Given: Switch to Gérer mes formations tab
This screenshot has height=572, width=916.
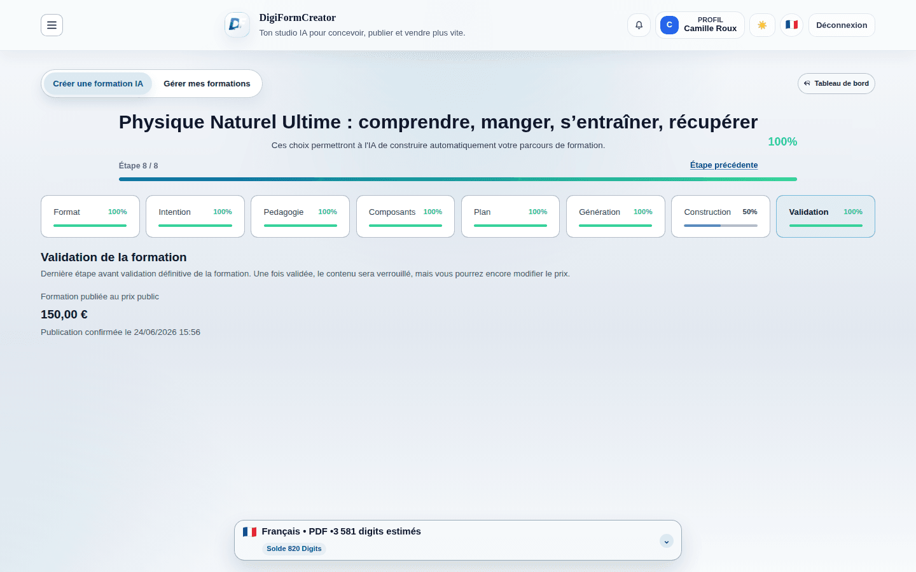Looking at the screenshot, I should click(x=207, y=83).
